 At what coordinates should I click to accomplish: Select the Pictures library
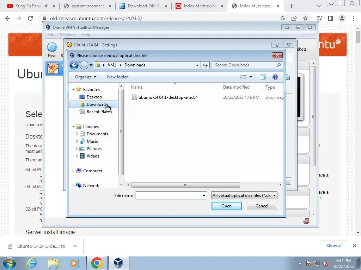[94, 149]
